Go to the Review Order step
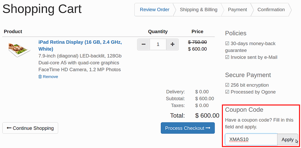This screenshot has height=148, width=301. coord(154,10)
